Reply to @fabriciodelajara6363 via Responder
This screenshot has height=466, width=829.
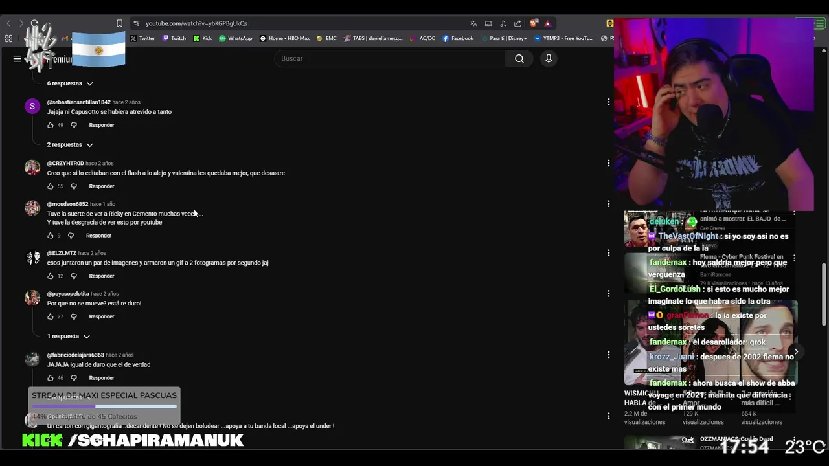tap(102, 378)
